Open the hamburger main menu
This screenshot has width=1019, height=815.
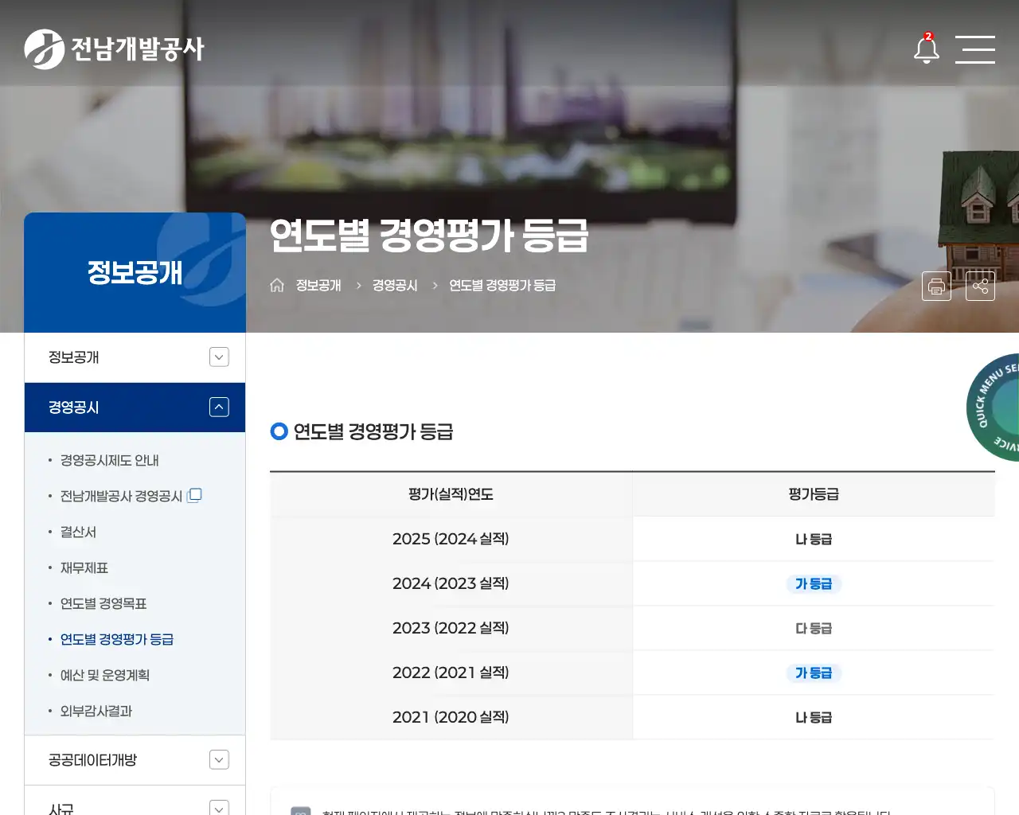pyautogui.click(x=975, y=49)
